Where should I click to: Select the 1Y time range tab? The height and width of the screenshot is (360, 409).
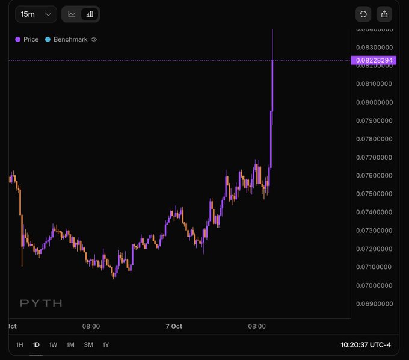[106, 344]
